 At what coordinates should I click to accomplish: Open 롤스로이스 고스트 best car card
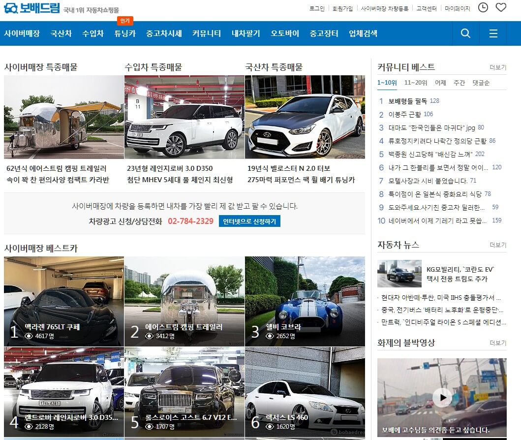coord(184,392)
